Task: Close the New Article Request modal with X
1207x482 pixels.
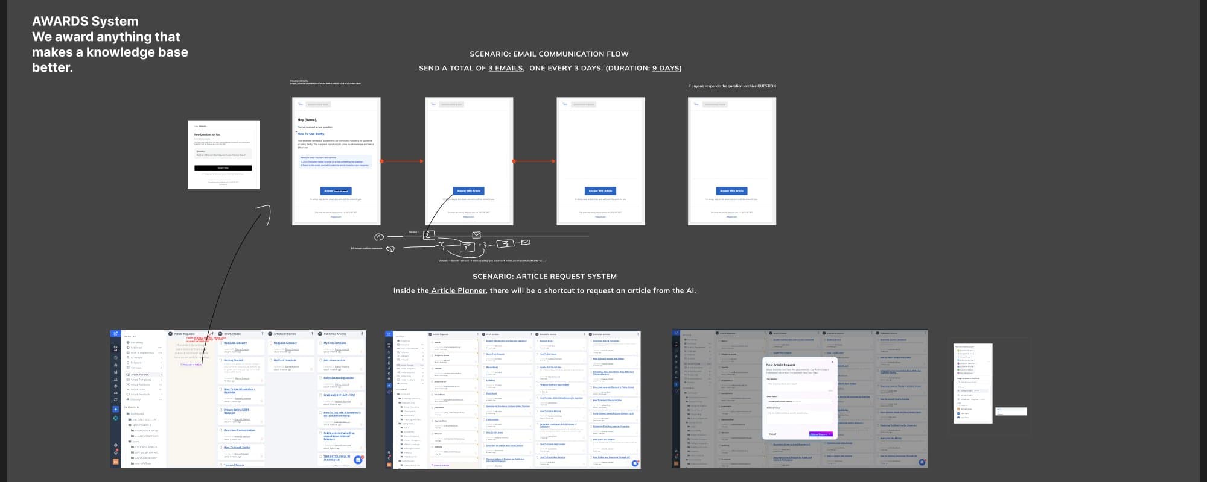Action: pos(832,362)
